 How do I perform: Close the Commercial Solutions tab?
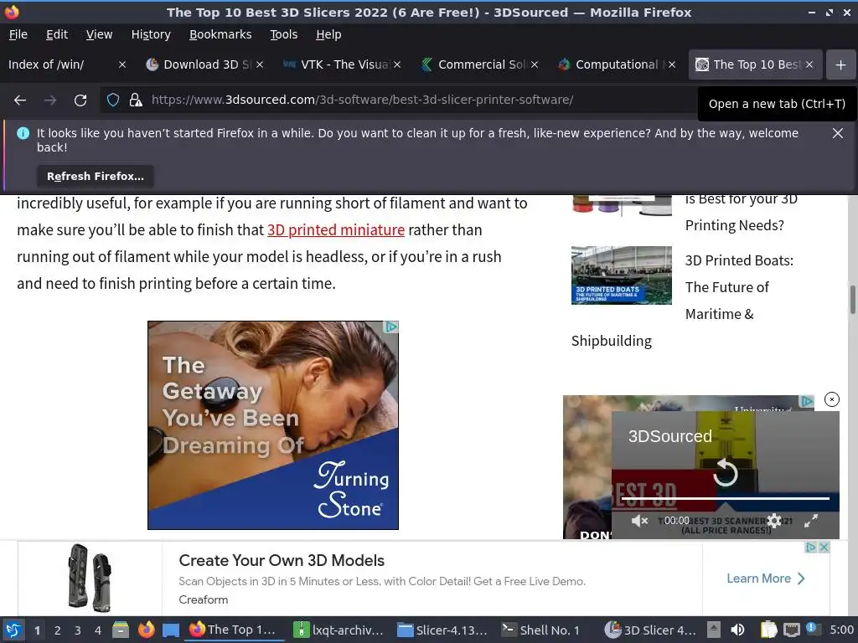pyautogui.click(x=535, y=64)
